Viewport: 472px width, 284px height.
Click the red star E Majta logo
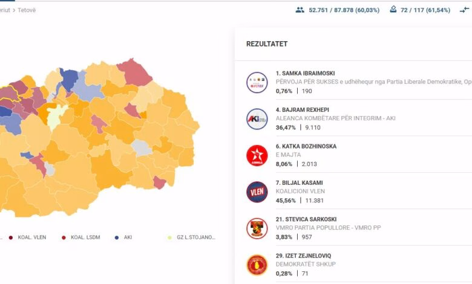(x=257, y=155)
